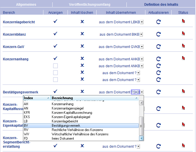Open the AHKB document dropdown

pos(142,59)
